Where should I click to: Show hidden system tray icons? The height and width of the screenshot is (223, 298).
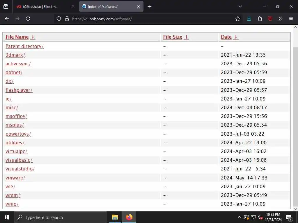pyautogui.click(x=240, y=217)
